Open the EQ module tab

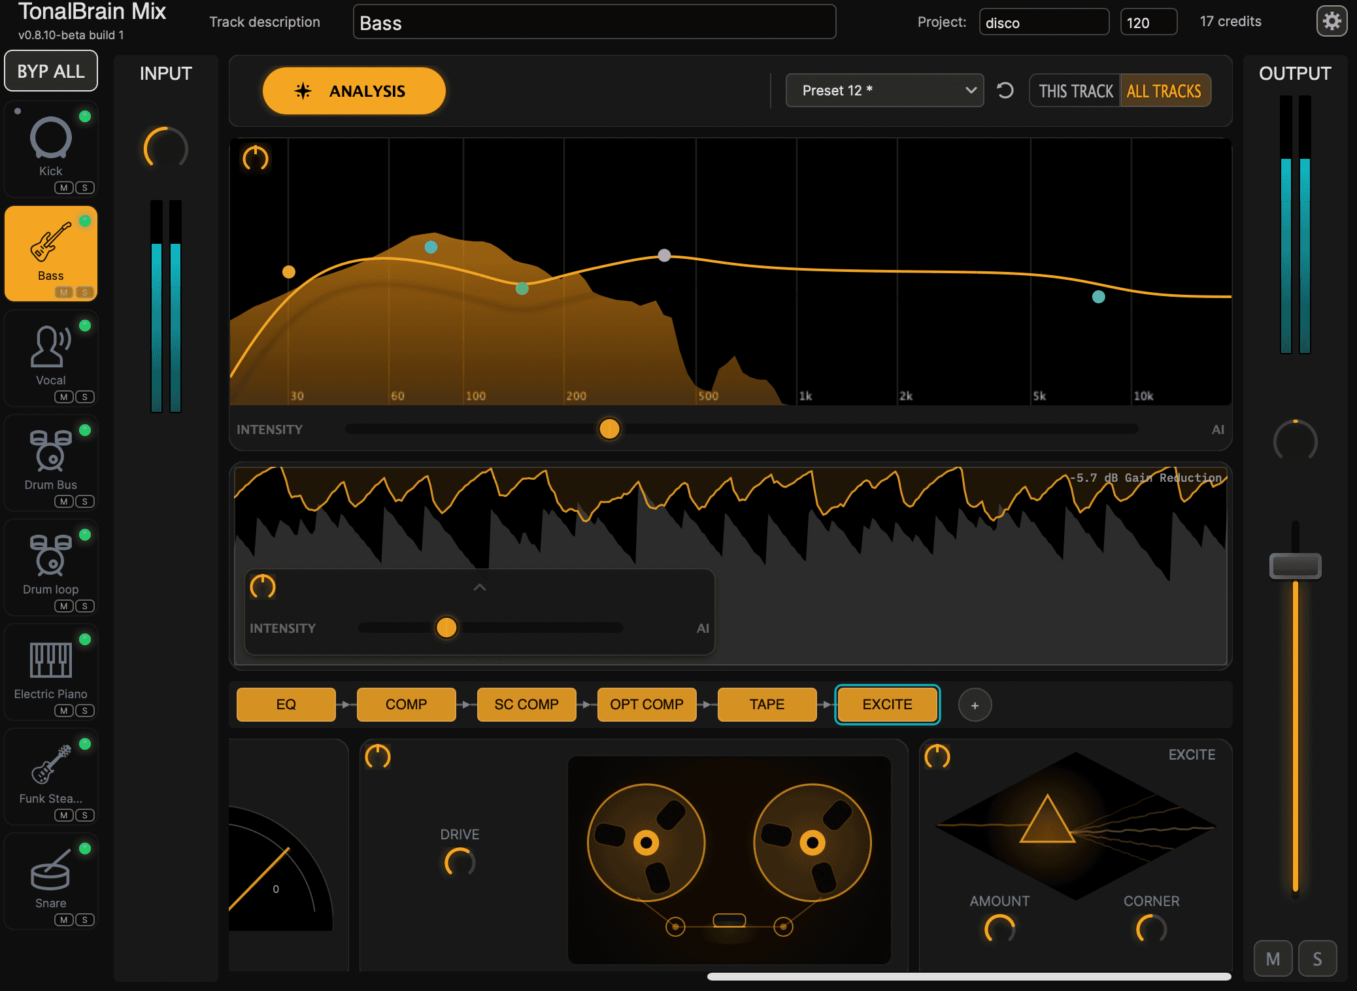click(286, 705)
